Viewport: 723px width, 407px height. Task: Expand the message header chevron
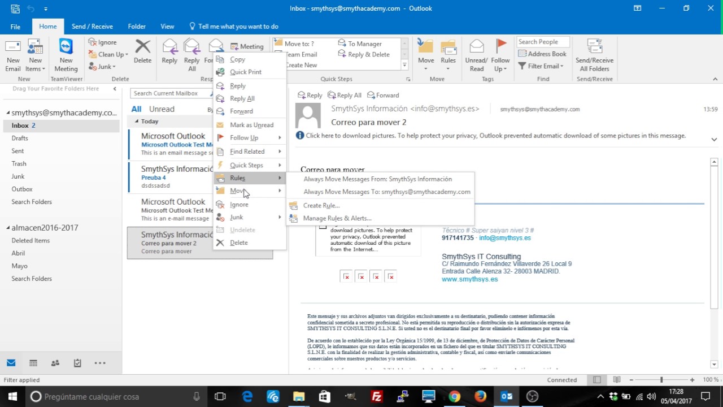[x=714, y=139]
